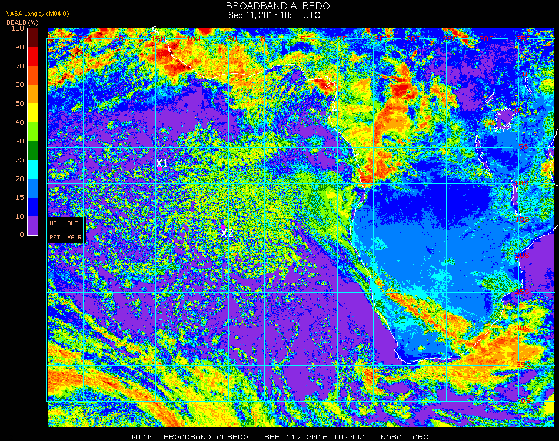Select the deep blue 10-15 legend band

(x=33, y=207)
